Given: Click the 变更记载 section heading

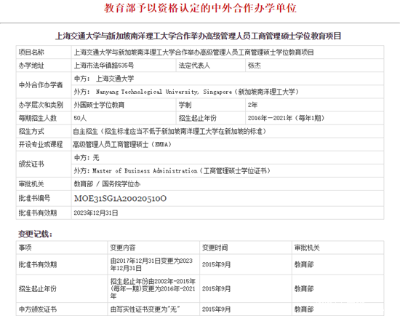Looking at the screenshot, I should click(x=35, y=234).
